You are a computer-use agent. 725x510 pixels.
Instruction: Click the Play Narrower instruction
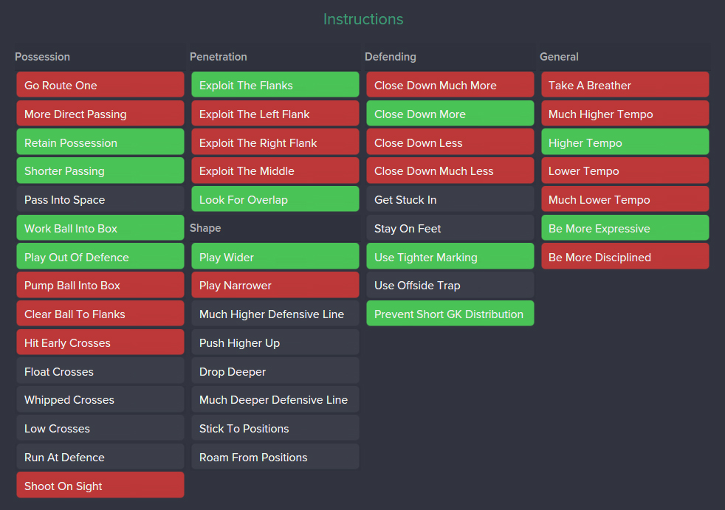coord(275,286)
